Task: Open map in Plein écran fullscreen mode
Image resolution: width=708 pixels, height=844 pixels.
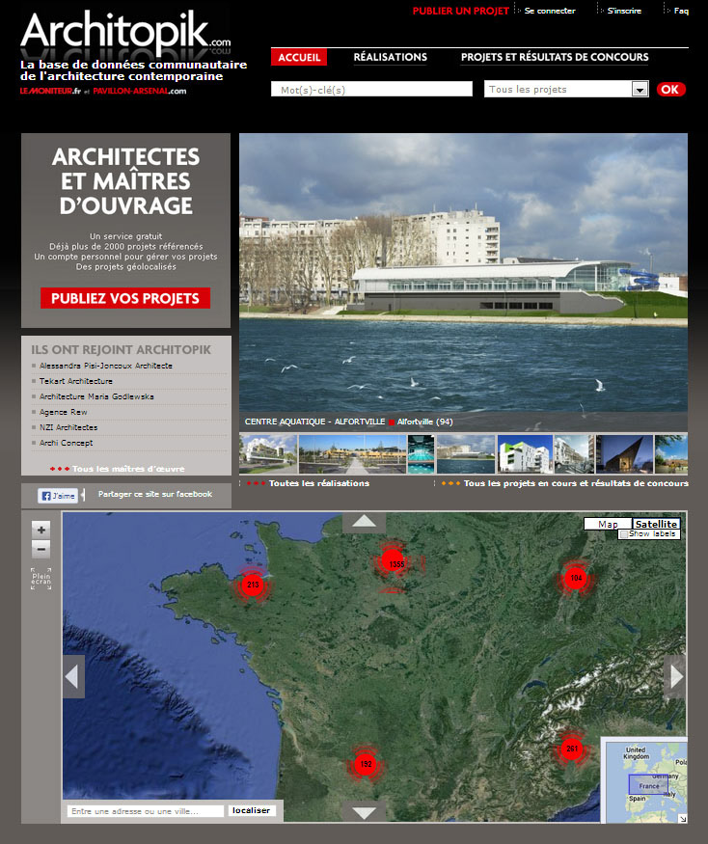Action: [41, 579]
